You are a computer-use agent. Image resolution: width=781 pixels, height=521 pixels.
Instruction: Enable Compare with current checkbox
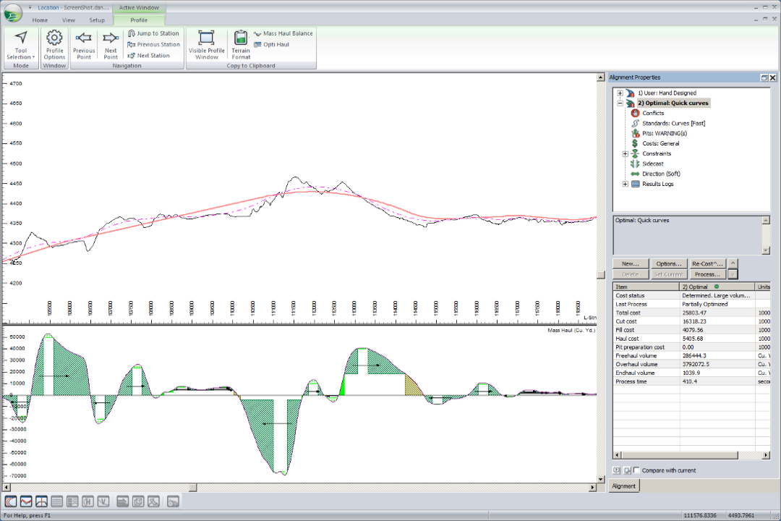point(636,470)
